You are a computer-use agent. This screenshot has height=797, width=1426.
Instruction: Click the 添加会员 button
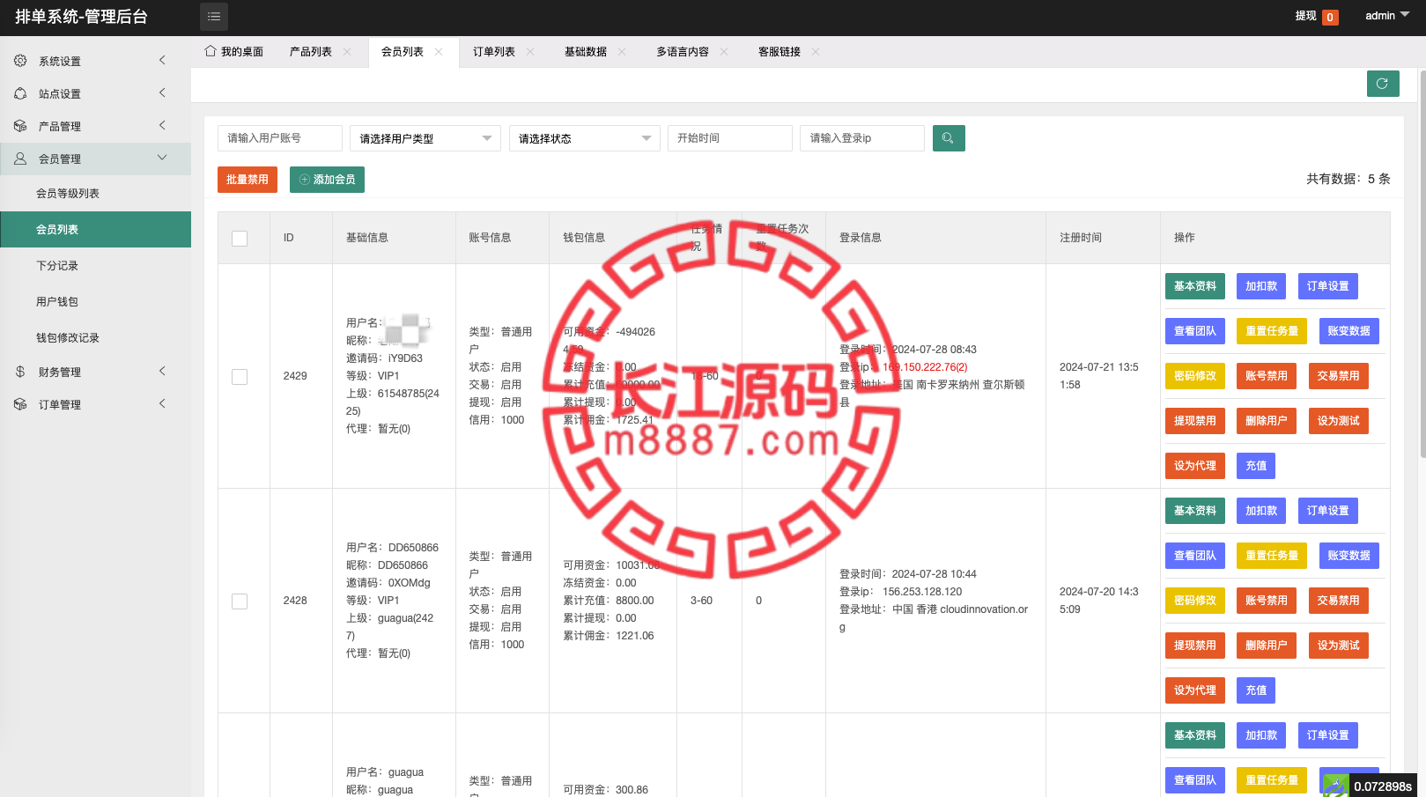click(327, 180)
